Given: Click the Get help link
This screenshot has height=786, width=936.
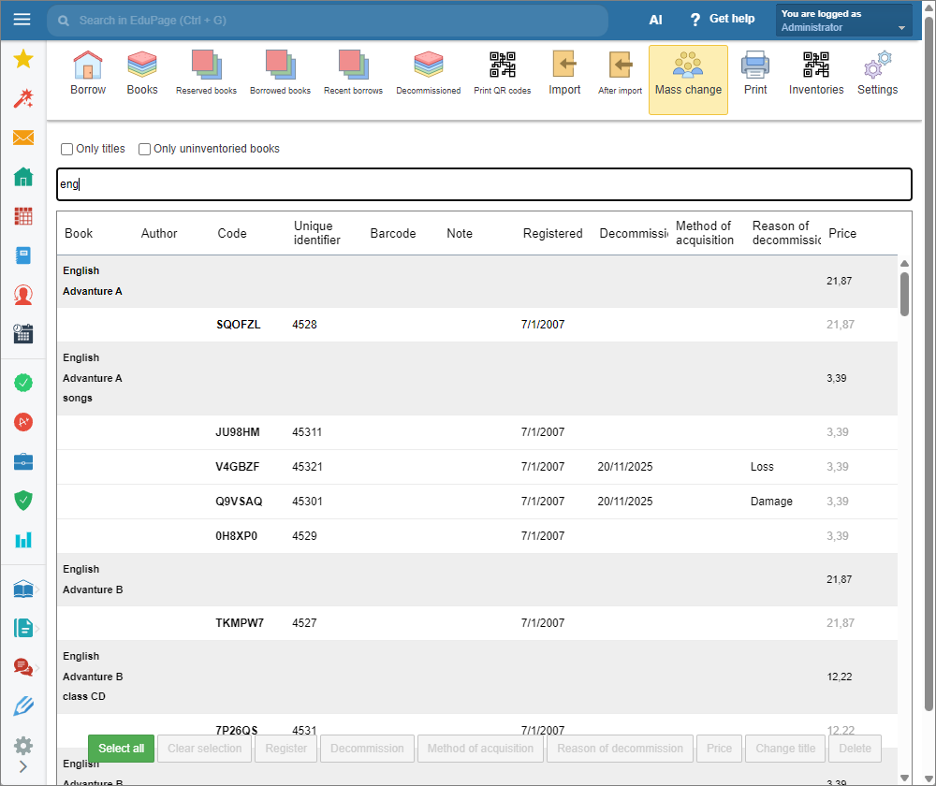Looking at the screenshot, I should pos(722,20).
